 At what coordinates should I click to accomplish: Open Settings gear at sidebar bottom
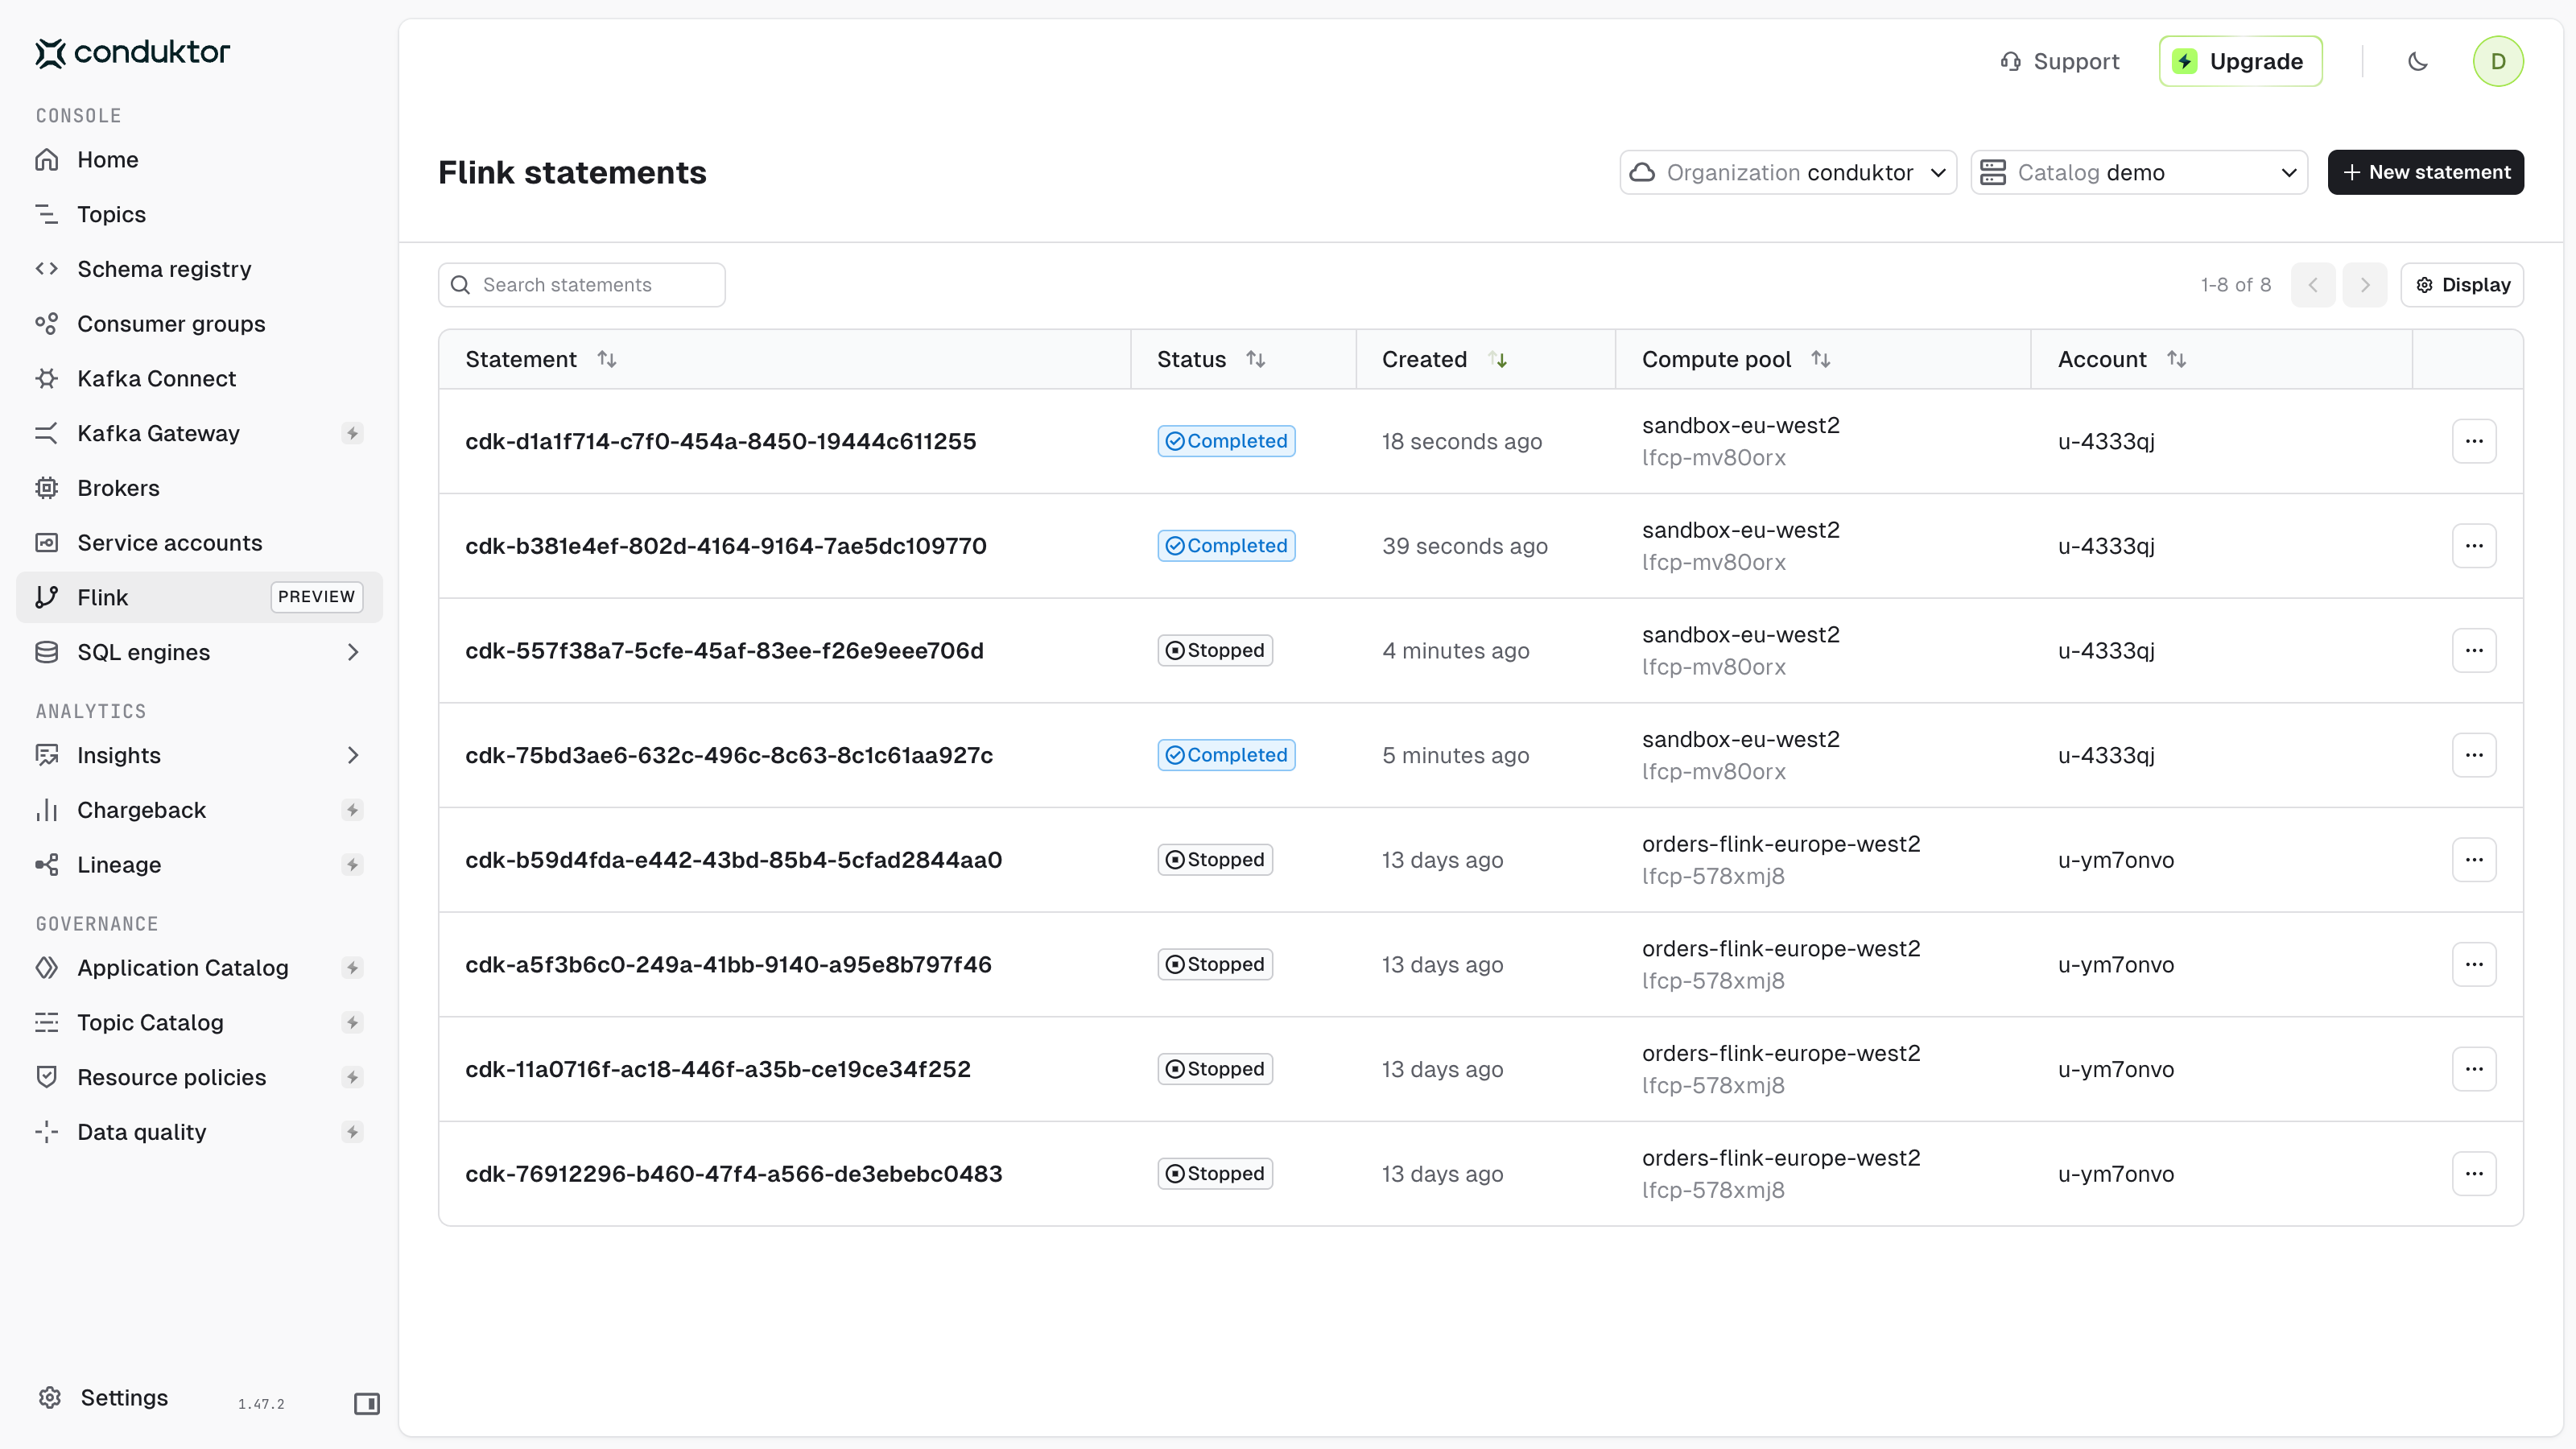pyautogui.click(x=50, y=1397)
